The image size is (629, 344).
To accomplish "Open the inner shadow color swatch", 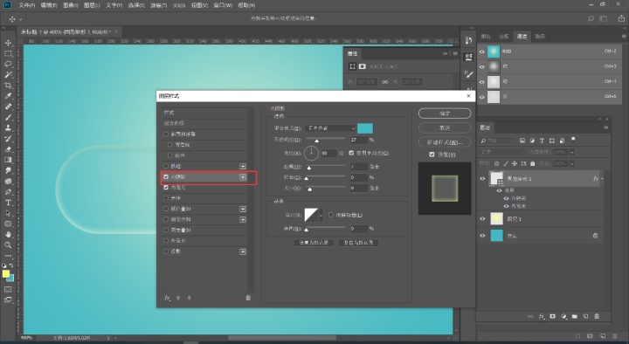I will [365, 128].
